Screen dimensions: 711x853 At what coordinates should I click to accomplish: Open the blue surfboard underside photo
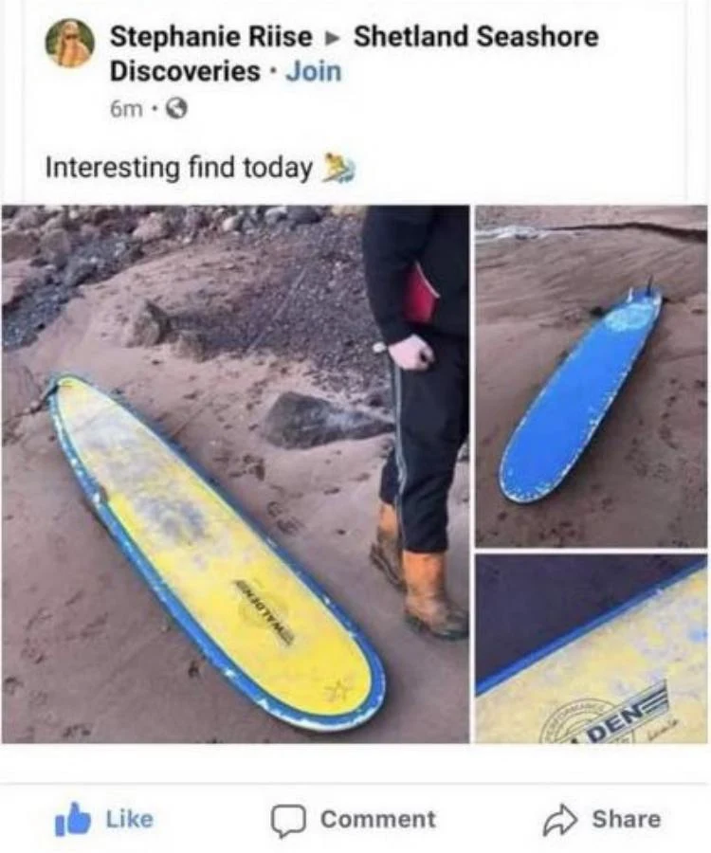point(592,376)
